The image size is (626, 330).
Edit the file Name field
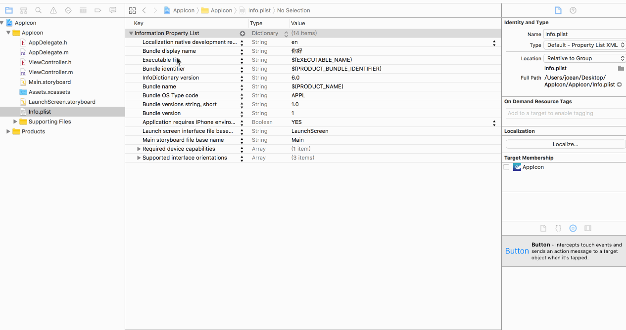(x=584, y=34)
